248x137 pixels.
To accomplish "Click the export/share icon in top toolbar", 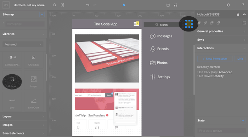I will click(x=168, y=5).
